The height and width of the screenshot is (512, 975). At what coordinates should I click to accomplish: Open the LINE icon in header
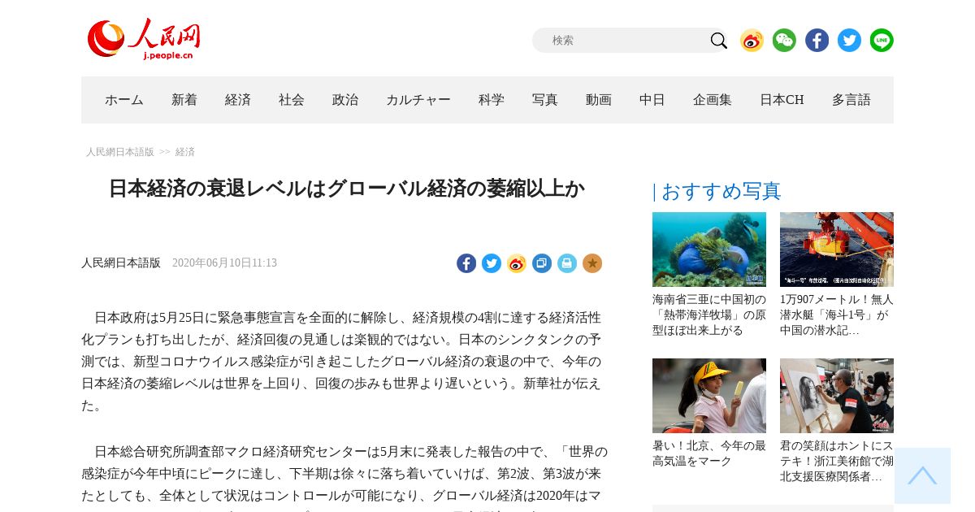pos(882,41)
